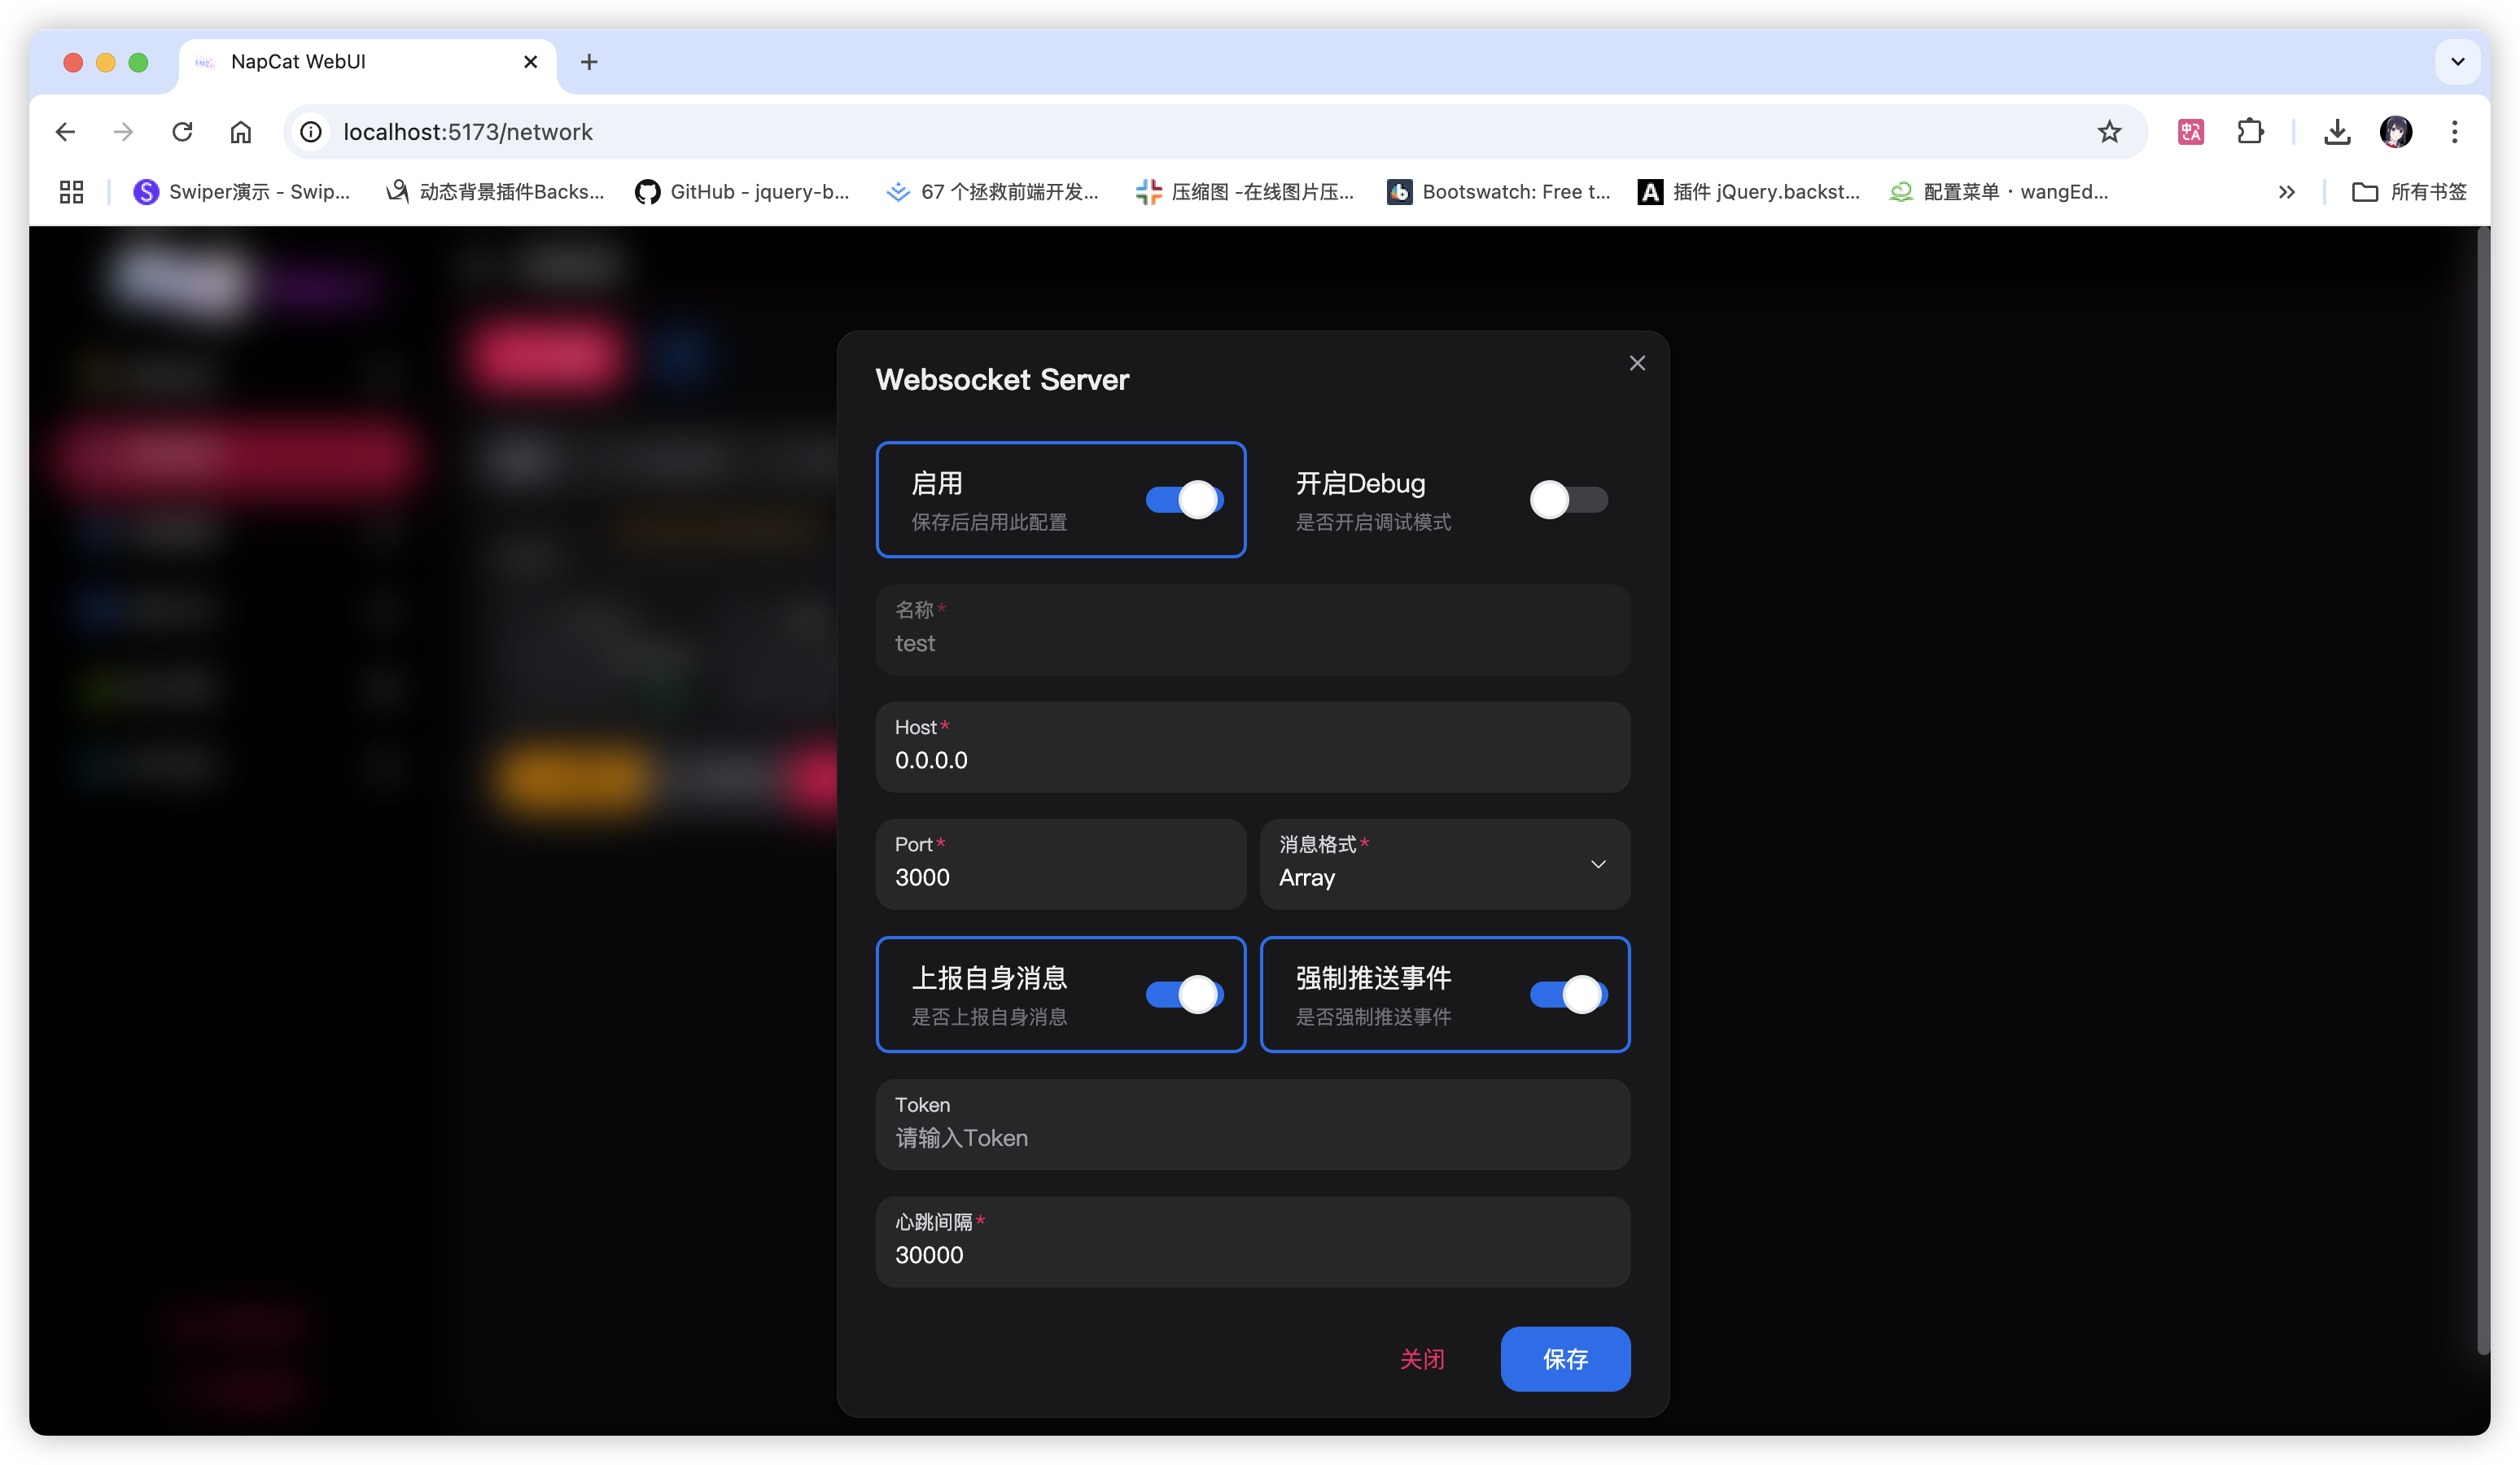Open the 所有书签 all bookmarks folder
Image resolution: width=2520 pixels, height=1465 pixels.
2409,192
